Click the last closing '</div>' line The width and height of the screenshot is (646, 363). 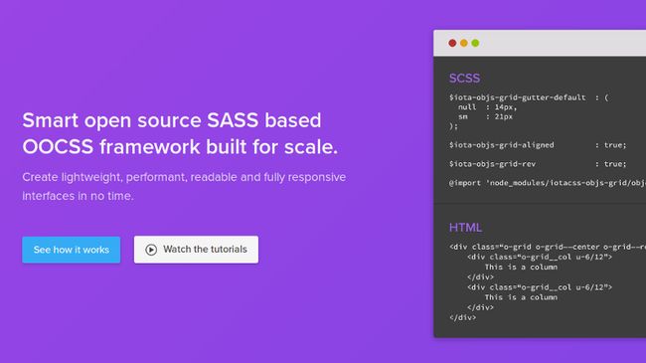click(463, 317)
